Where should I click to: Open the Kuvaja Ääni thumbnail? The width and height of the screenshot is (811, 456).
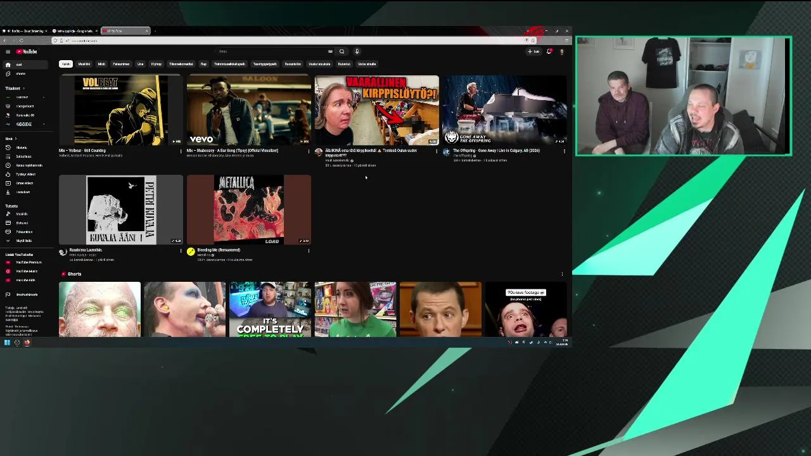(121, 210)
